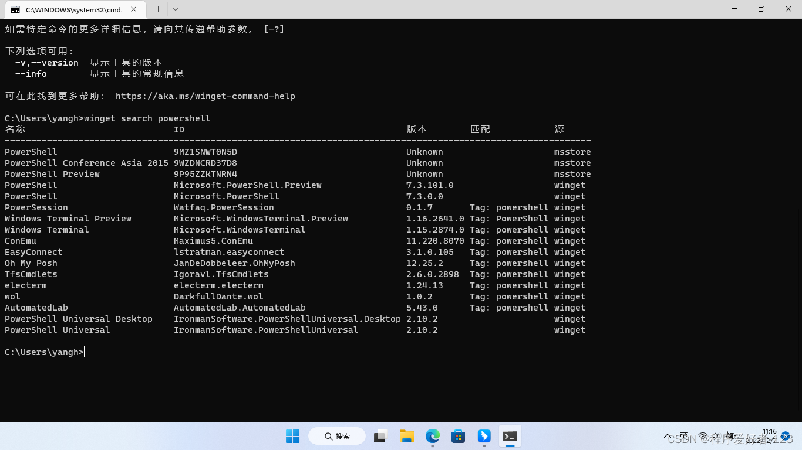Click ID Igoravl.TfsCmdlets
The width and height of the screenshot is (802, 450).
[x=221, y=274]
